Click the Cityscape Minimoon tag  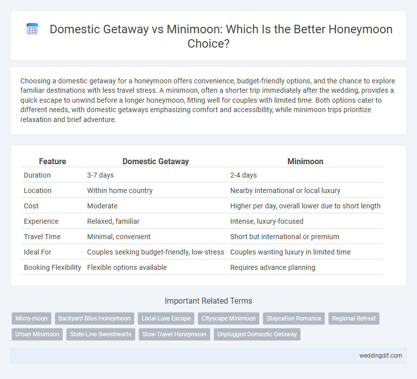click(x=228, y=318)
